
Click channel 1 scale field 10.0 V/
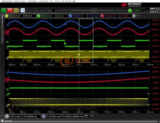pos(18,16)
